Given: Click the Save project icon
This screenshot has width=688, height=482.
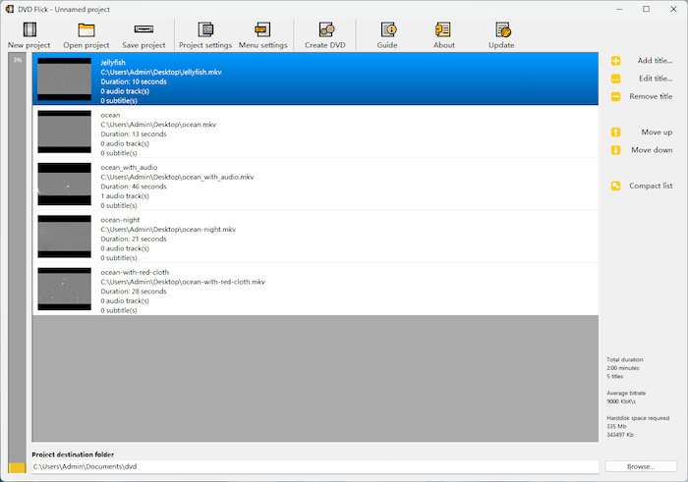Looking at the screenshot, I should (143, 32).
